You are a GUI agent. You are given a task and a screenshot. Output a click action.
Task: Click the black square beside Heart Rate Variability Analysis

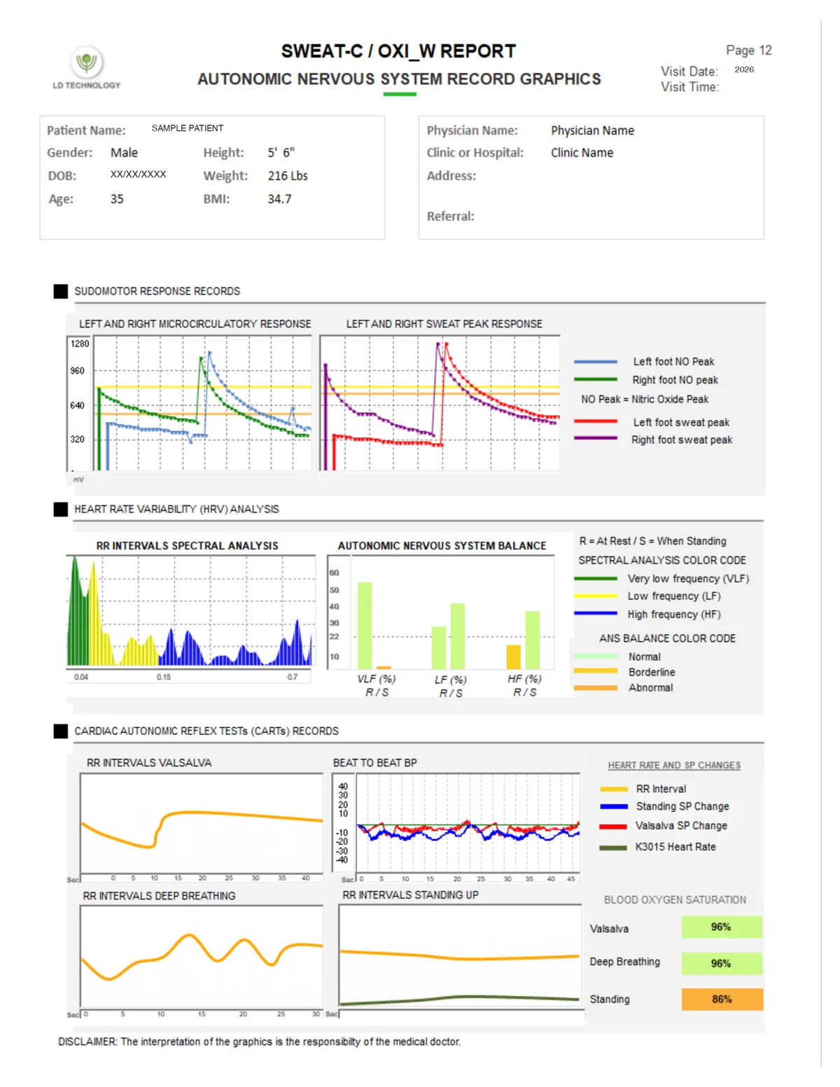click(x=61, y=510)
